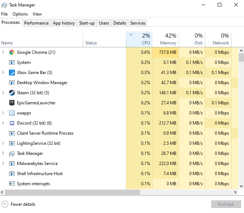The image size is (244, 213).
Task: Click the vertical scrollbar up arrow
Action: [241, 51]
